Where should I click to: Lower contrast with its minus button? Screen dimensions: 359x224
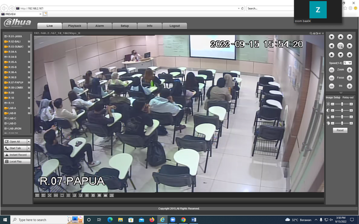(333, 110)
